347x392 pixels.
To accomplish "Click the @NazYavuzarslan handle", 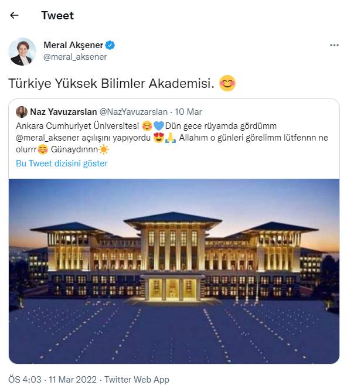I will (134, 112).
